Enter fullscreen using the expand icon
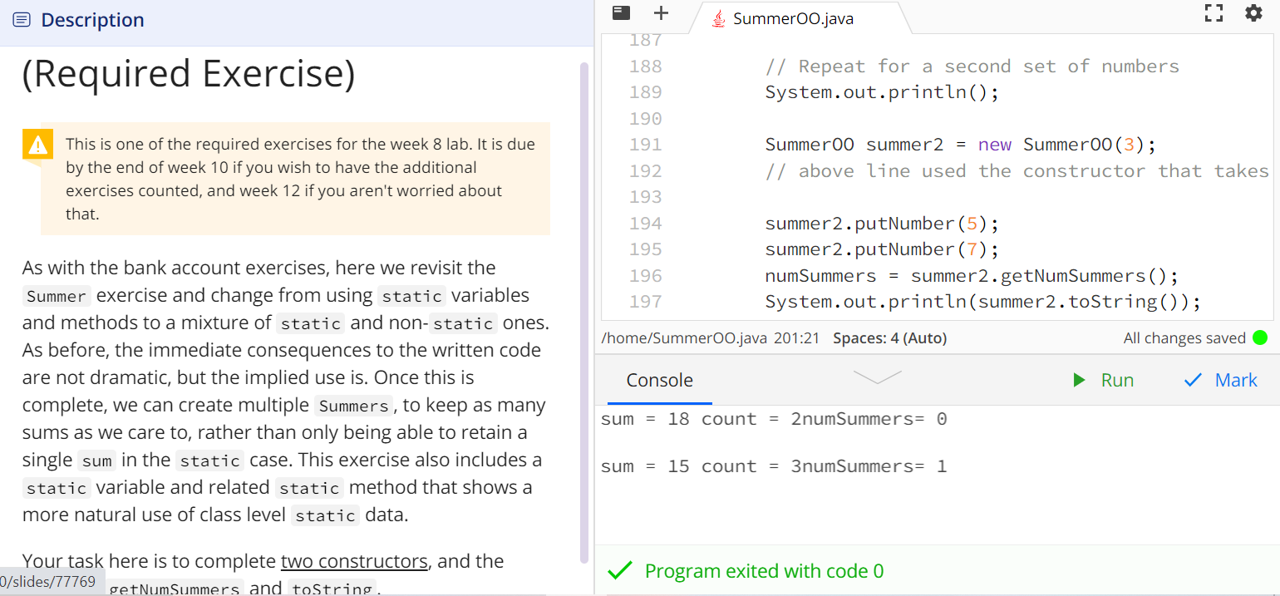Viewport: 1280px width, 596px height. click(1214, 12)
